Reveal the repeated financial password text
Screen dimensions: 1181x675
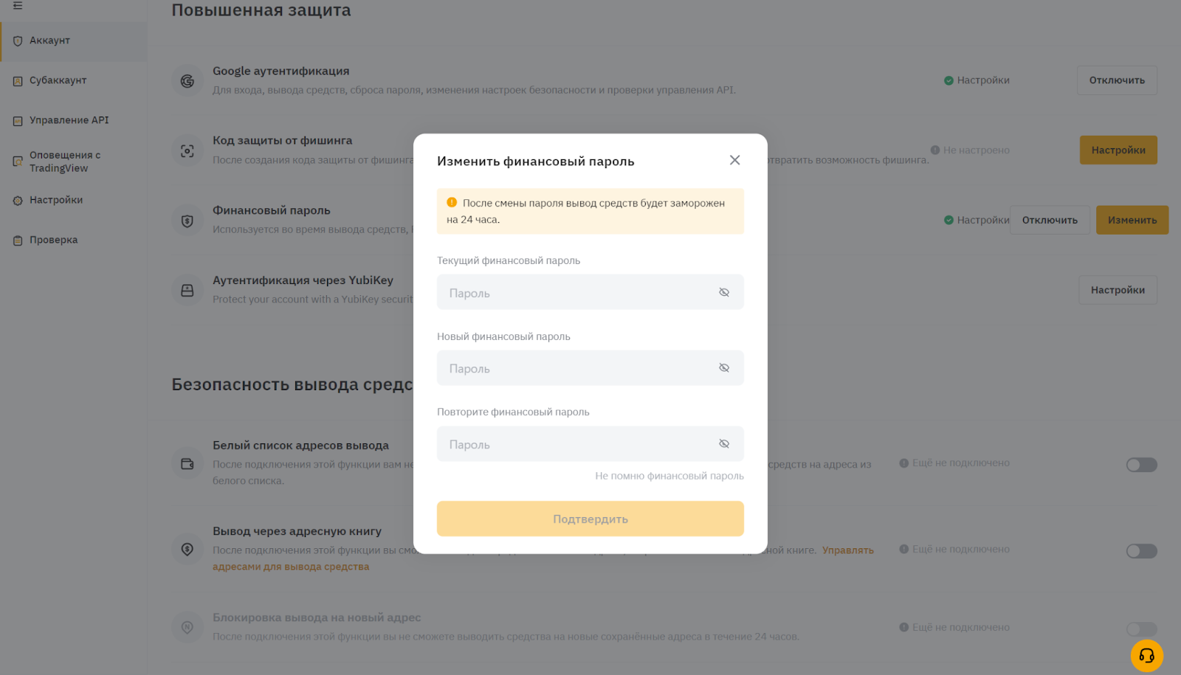(x=724, y=444)
